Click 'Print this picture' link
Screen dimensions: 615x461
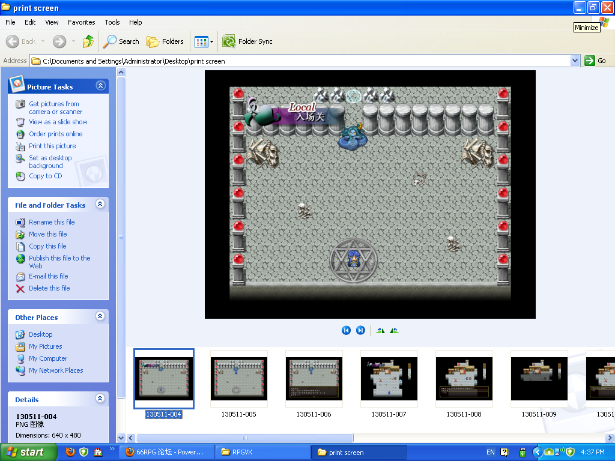click(53, 146)
